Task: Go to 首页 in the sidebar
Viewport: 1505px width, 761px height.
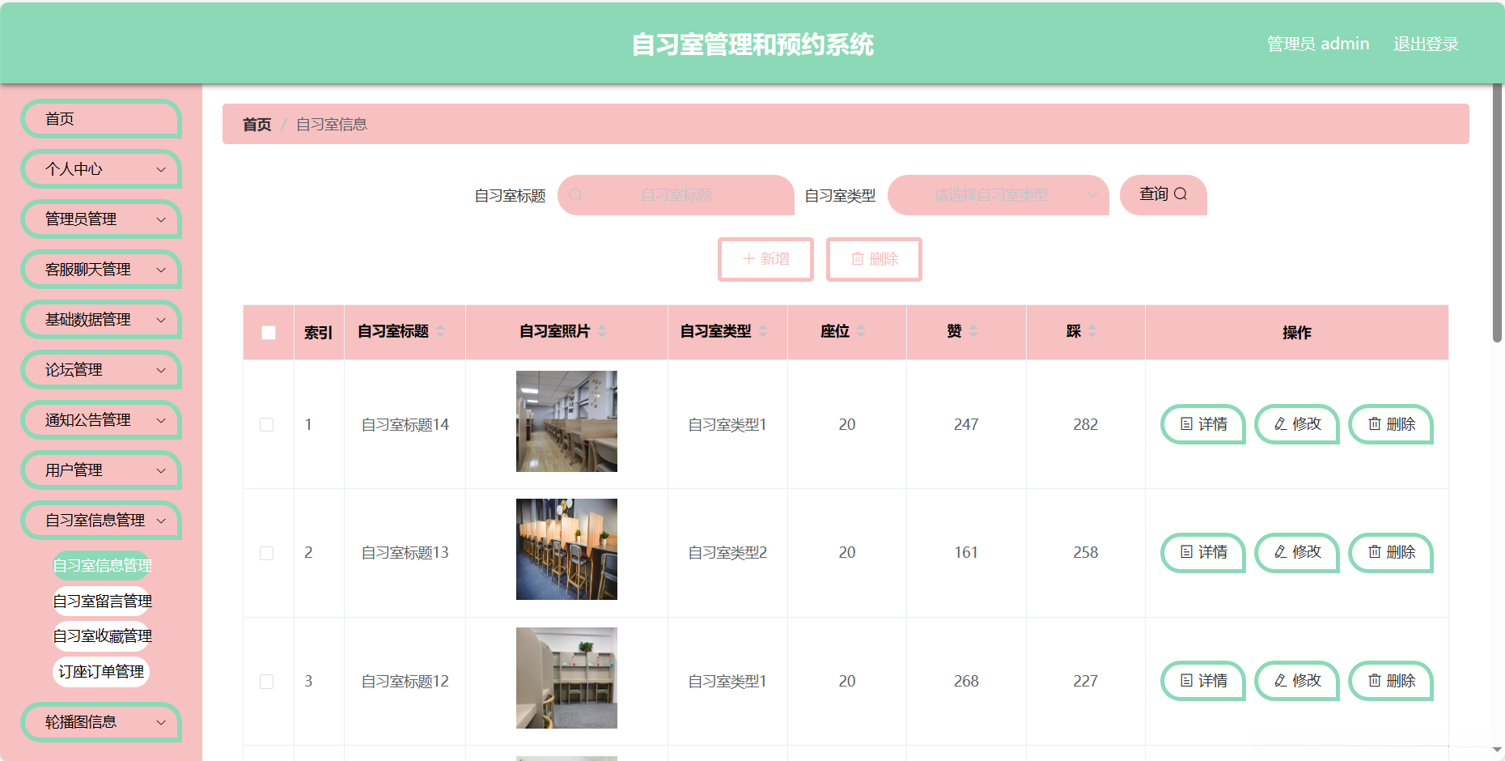Action: tap(101, 119)
